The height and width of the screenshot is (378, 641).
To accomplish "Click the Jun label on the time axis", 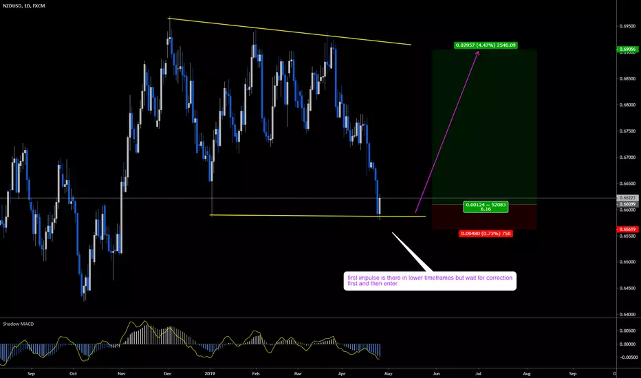I will [x=437, y=373].
